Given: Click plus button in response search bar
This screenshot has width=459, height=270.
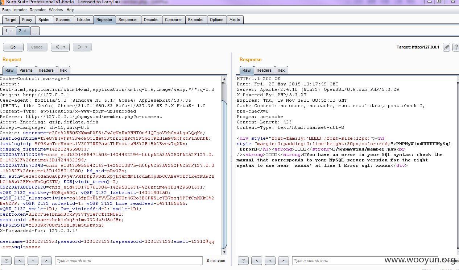Looking at the screenshot, I should point(270,261).
